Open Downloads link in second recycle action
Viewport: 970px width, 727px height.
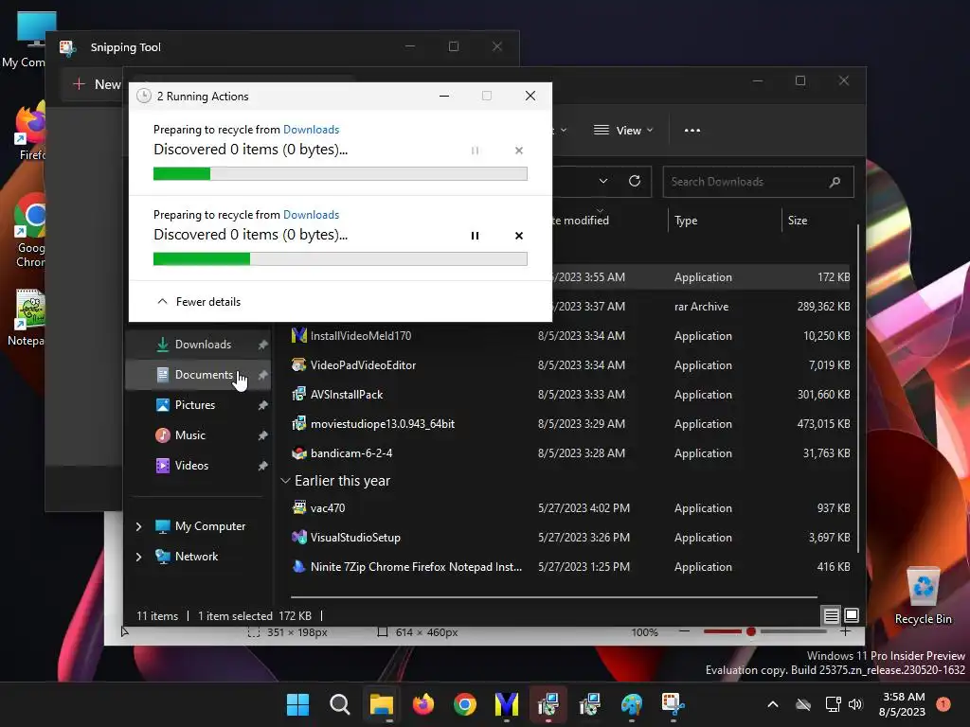pos(311,215)
